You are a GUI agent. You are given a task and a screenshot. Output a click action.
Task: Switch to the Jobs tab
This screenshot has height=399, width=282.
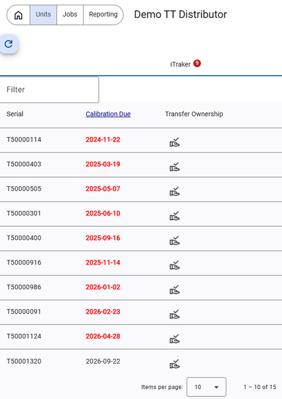70,15
